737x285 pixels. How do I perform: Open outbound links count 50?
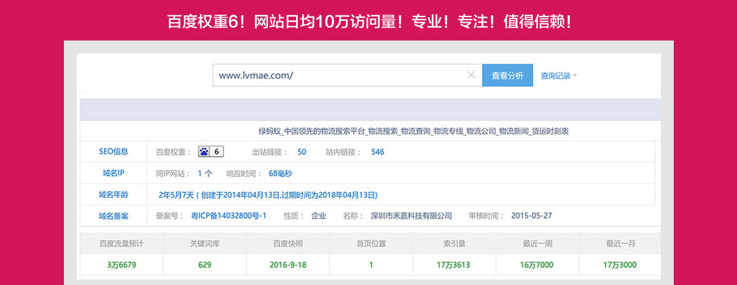click(x=302, y=152)
